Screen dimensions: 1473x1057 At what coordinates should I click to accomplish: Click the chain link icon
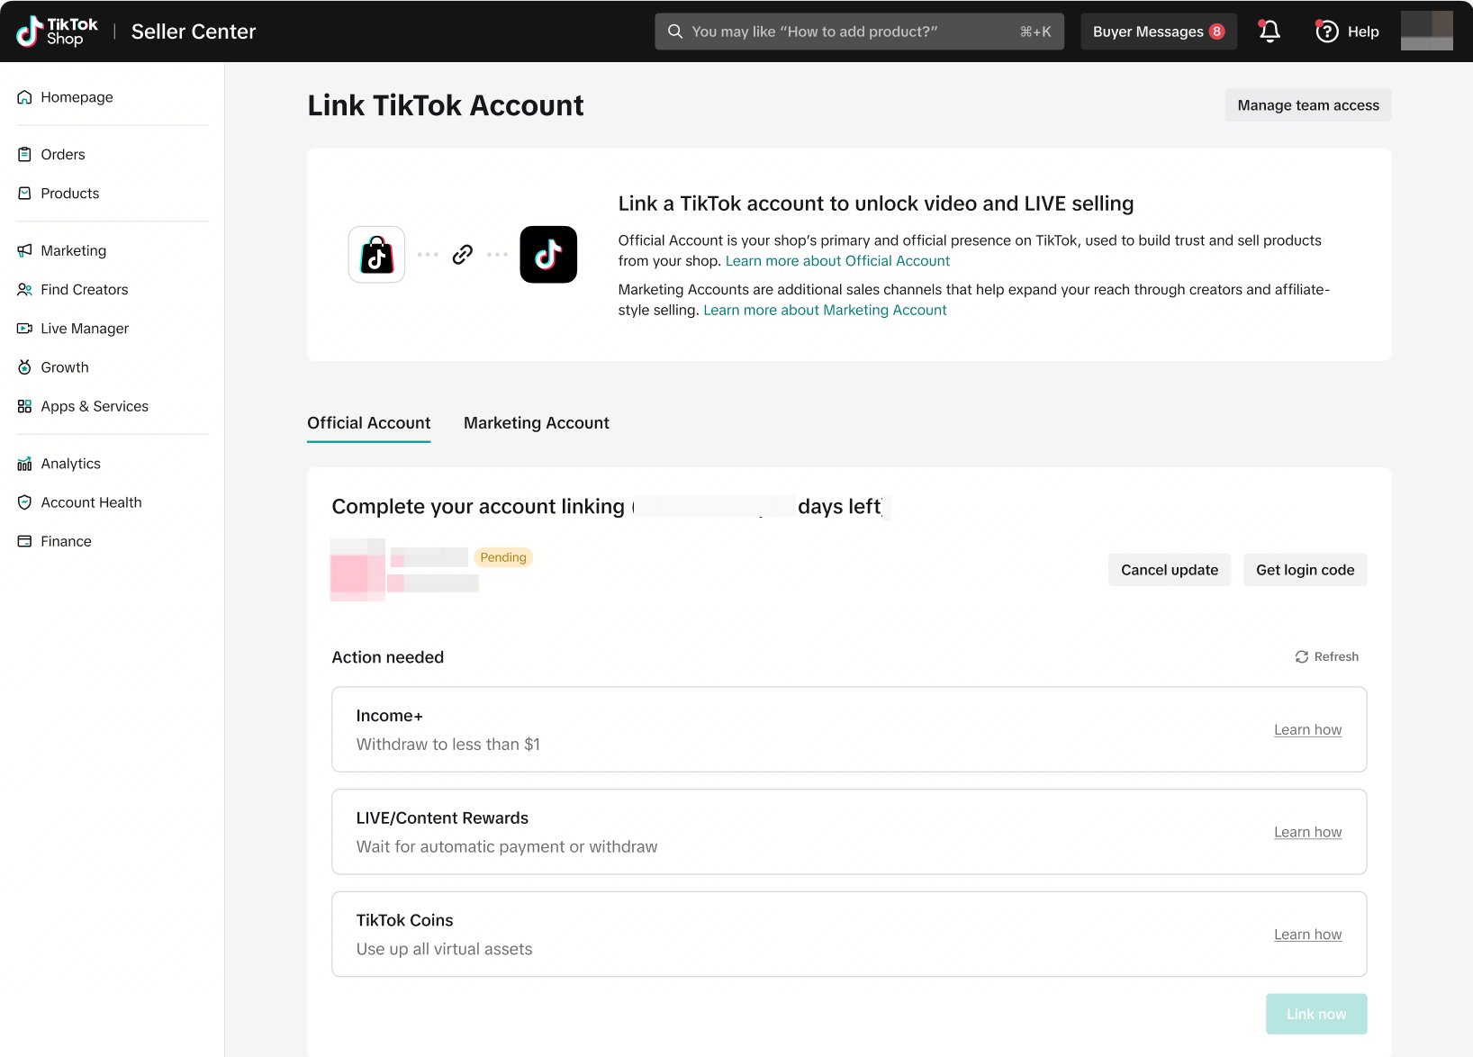[x=463, y=255]
